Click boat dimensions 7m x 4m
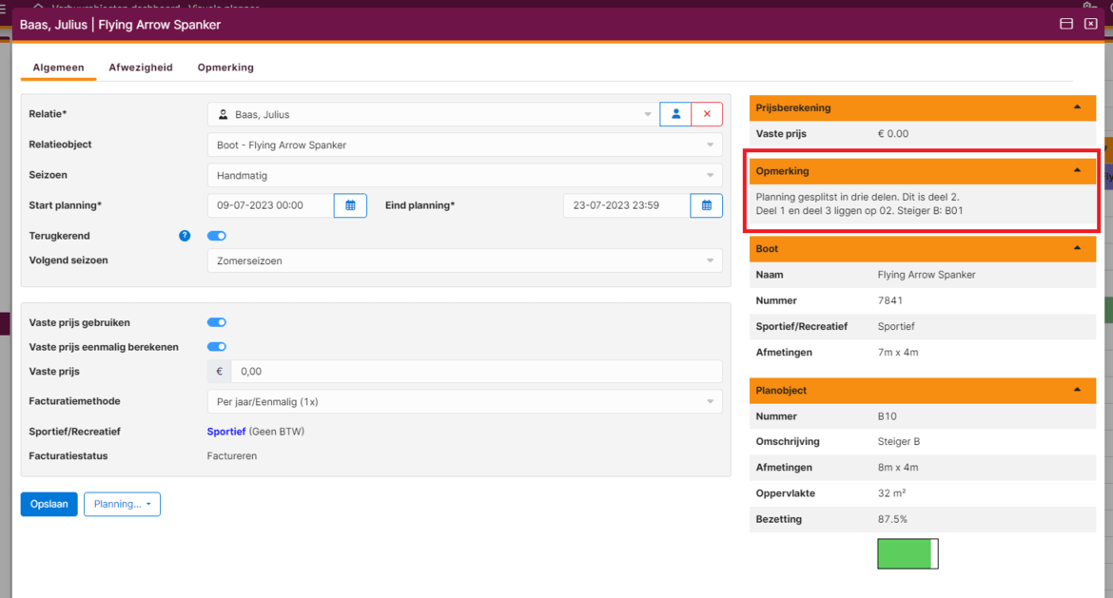Image resolution: width=1113 pixels, height=598 pixels. [898, 353]
